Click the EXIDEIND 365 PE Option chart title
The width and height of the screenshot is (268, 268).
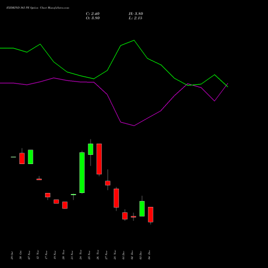(x=38, y=8)
